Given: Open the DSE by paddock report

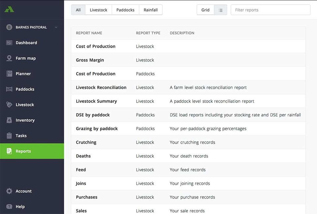Looking at the screenshot, I should click(x=93, y=115).
